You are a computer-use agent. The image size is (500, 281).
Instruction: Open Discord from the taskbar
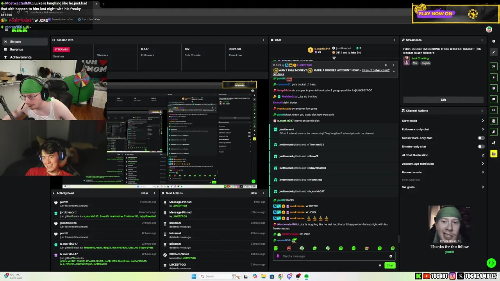tap(289, 276)
